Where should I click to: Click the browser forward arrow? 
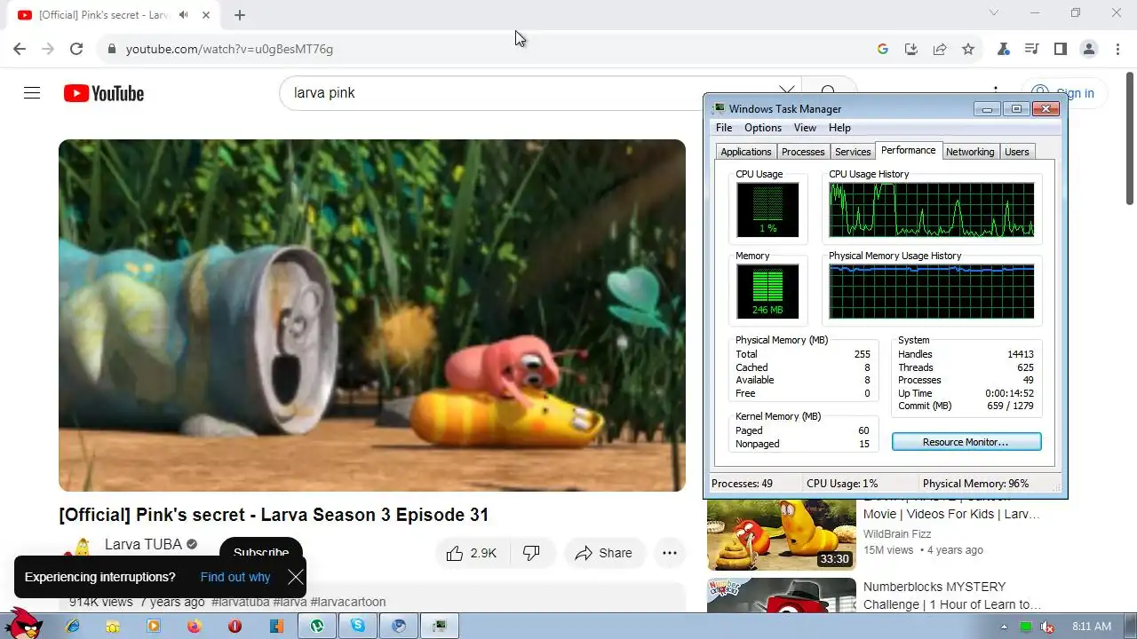pyautogui.click(x=48, y=49)
